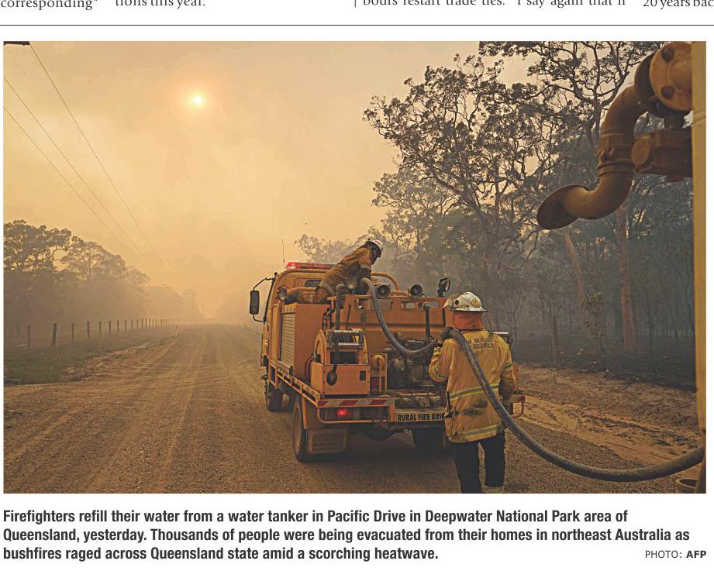Open the bushfire news photograph
714x571 pixels.
pyautogui.click(x=355, y=267)
